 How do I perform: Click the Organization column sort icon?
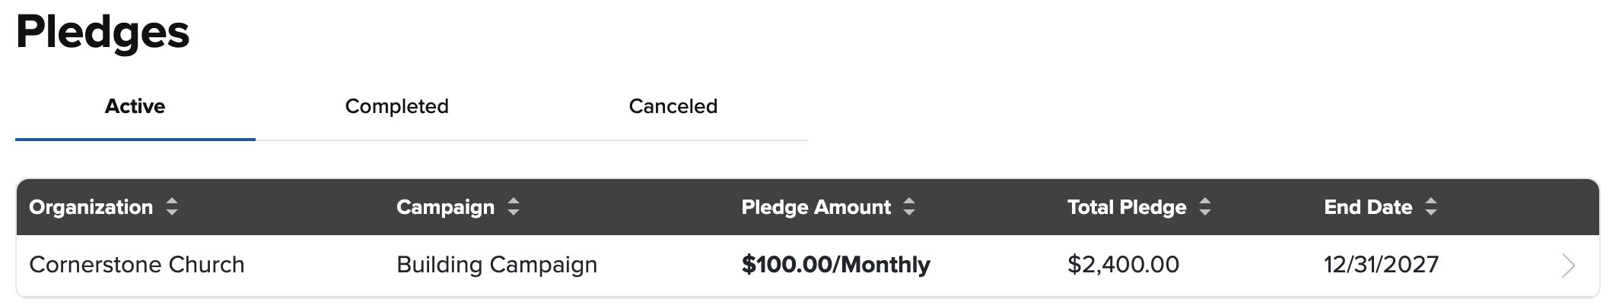coord(172,207)
